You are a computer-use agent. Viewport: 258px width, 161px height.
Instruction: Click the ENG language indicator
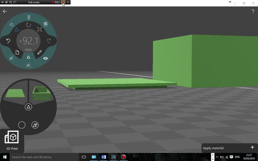(x=237, y=157)
